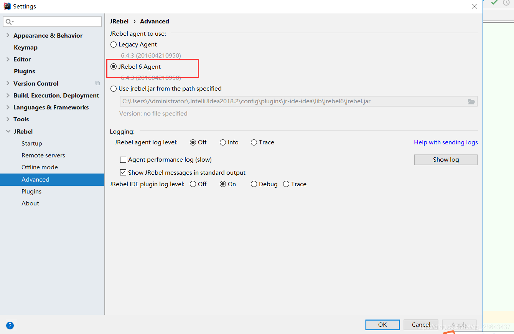Expand the Version Control section
This screenshot has width=514, height=334.
point(8,83)
